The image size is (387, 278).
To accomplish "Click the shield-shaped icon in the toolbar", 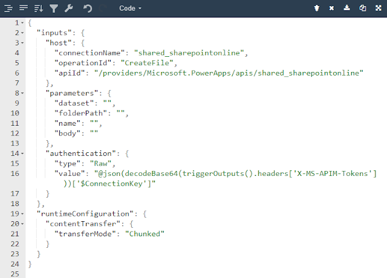I will coord(317,8).
